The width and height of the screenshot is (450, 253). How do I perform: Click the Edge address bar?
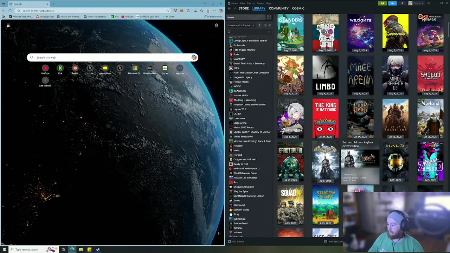coord(93,11)
